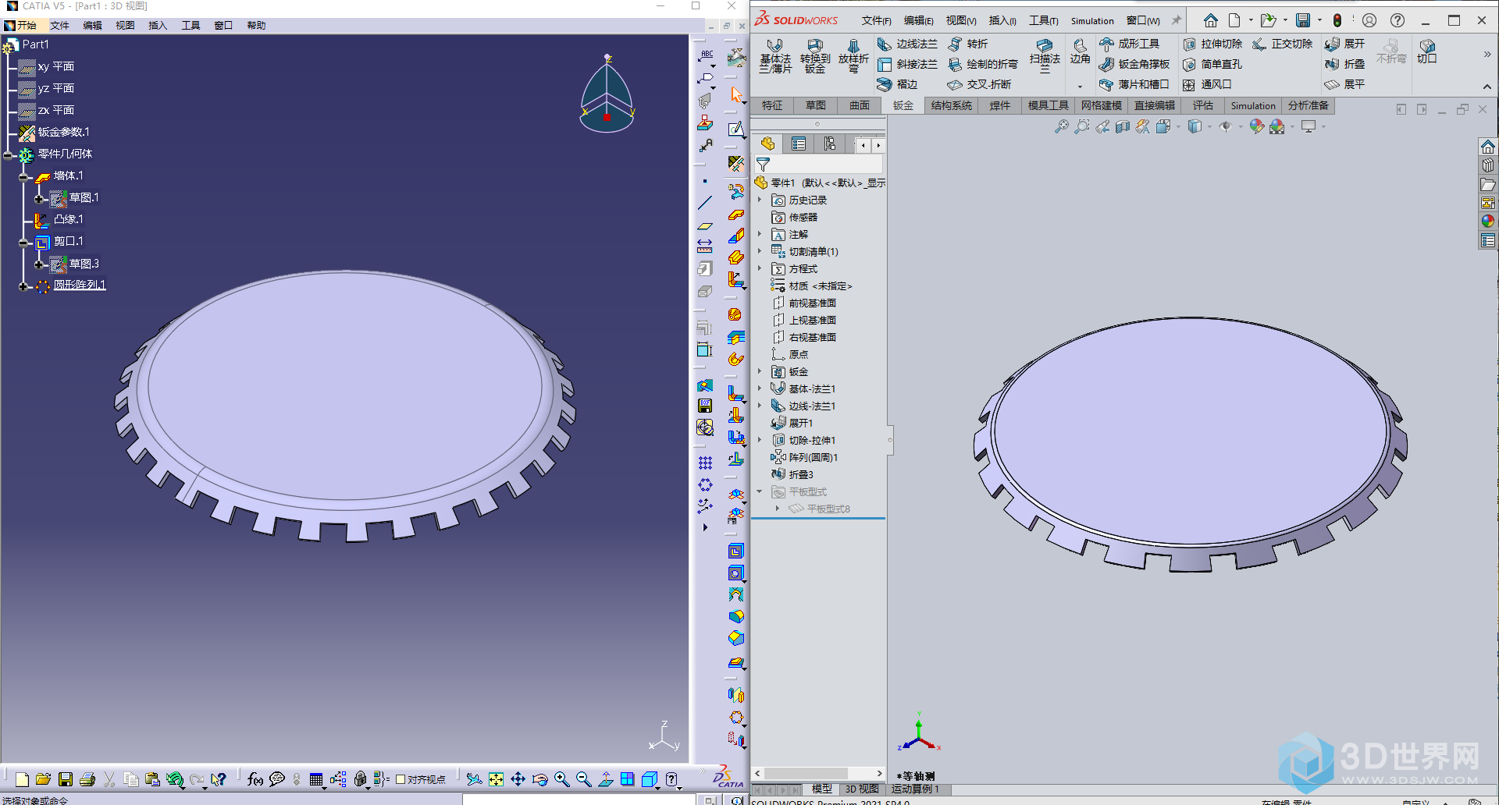Switch to 特征 ribbon tab
Image resolution: width=1499 pixels, height=805 pixels.
pyautogui.click(x=772, y=106)
